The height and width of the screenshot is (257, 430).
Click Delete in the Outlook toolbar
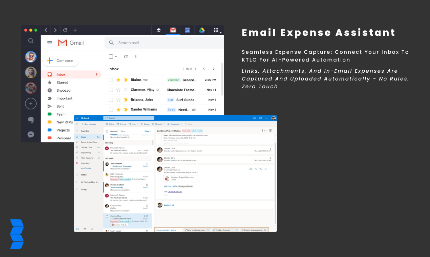coord(110,124)
